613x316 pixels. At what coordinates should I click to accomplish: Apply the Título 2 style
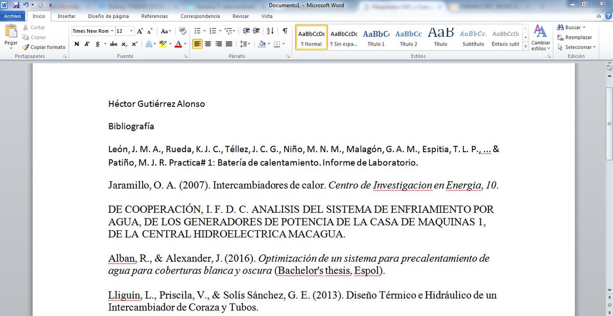click(x=408, y=37)
